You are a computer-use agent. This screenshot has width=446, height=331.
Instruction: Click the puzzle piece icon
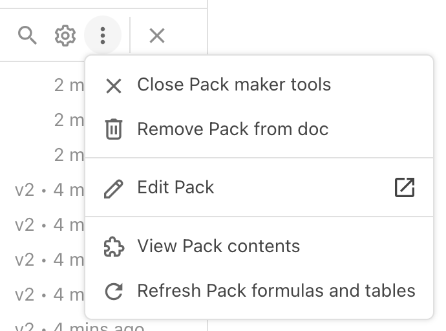tap(114, 247)
